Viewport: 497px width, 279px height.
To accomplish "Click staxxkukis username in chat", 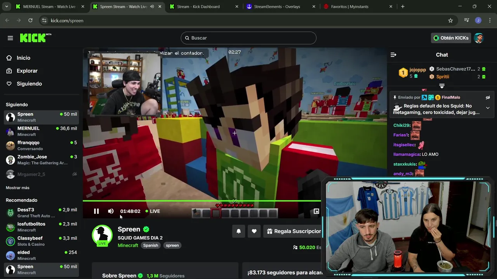I will (405, 164).
